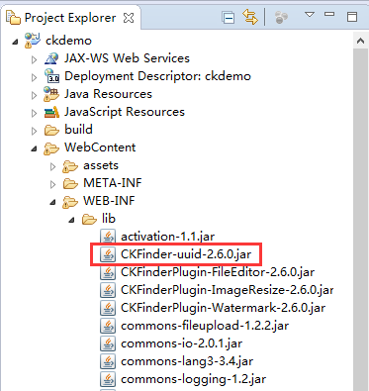Expand the assets folder arrow
Viewport: 369px width, 391px height.
pyautogui.click(x=52, y=166)
